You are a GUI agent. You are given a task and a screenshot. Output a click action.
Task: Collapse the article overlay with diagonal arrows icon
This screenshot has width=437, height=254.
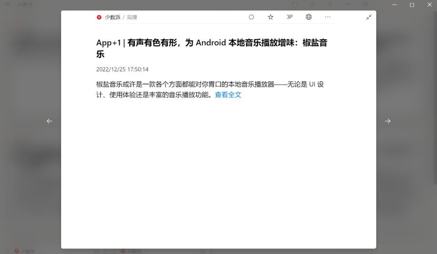click(x=368, y=17)
